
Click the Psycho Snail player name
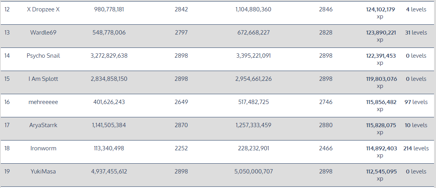43,56
